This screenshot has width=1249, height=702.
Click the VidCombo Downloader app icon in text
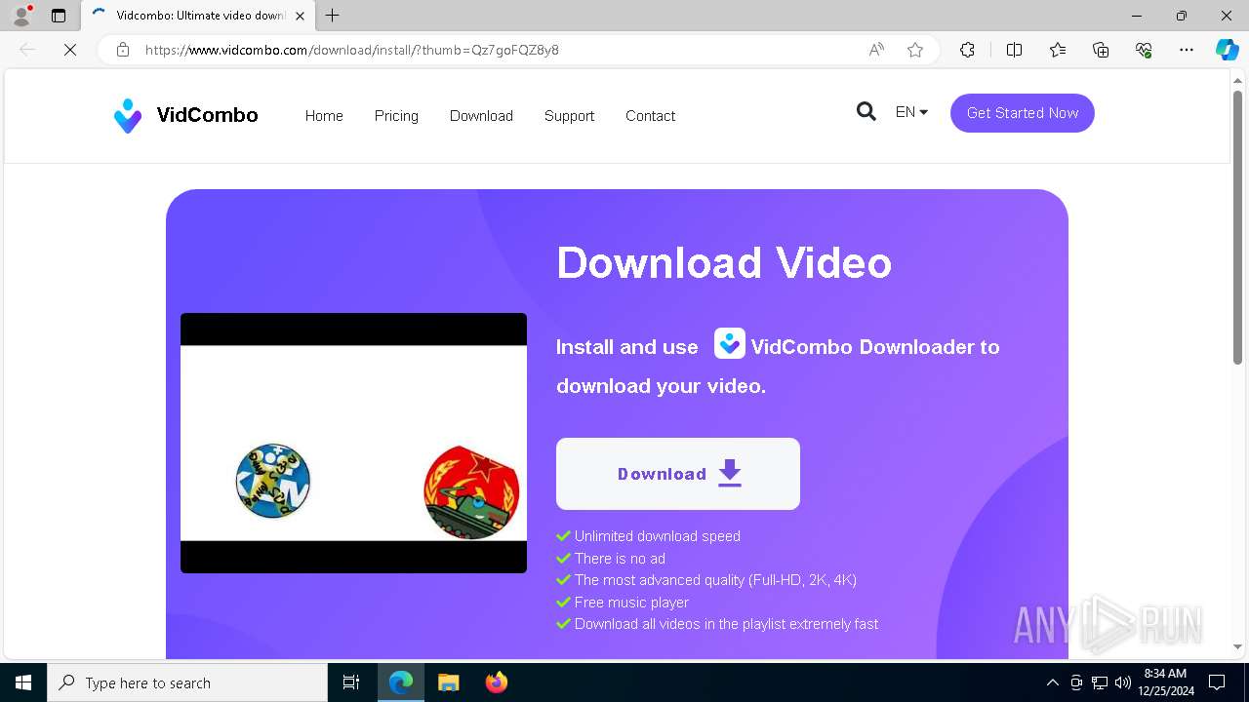pos(730,343)
